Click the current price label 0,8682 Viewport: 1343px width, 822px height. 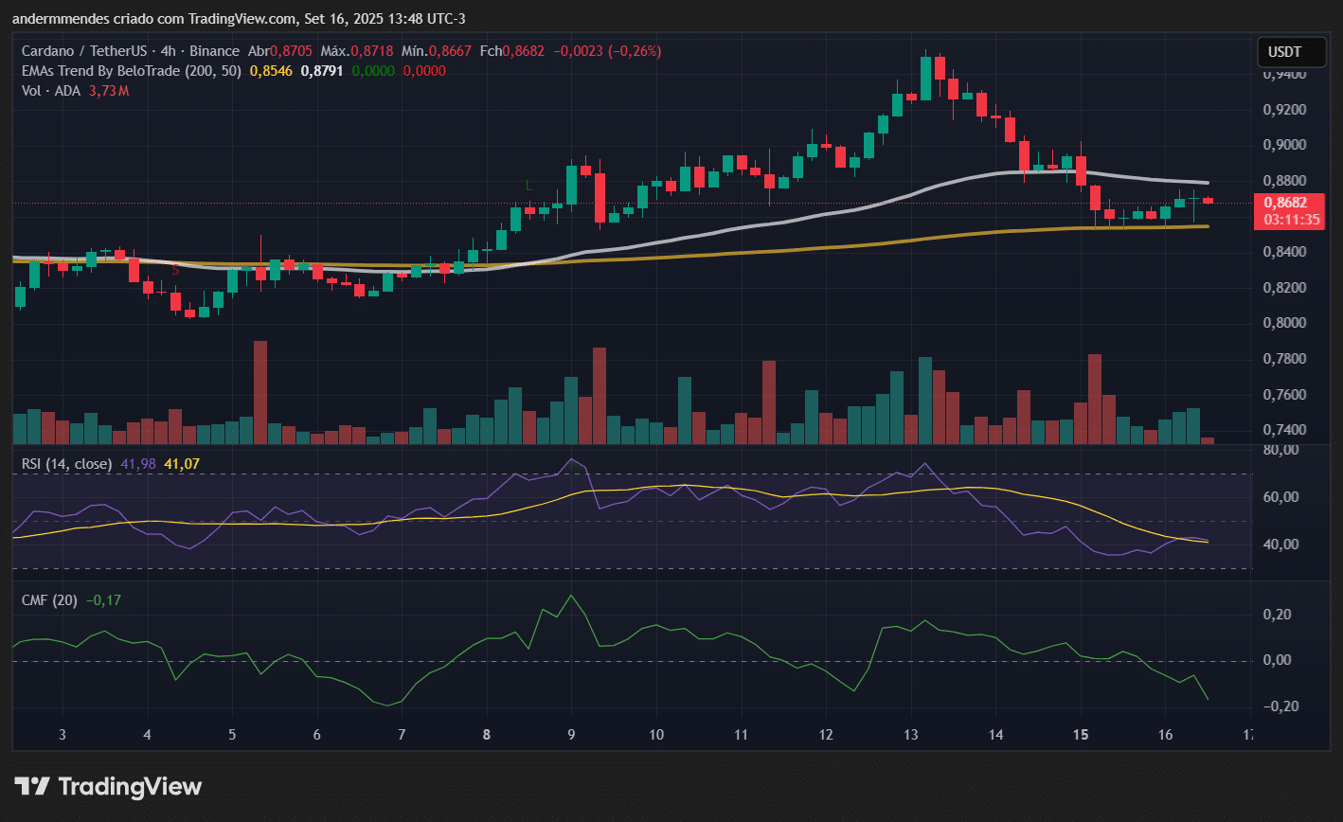[x=1285, y=202]
